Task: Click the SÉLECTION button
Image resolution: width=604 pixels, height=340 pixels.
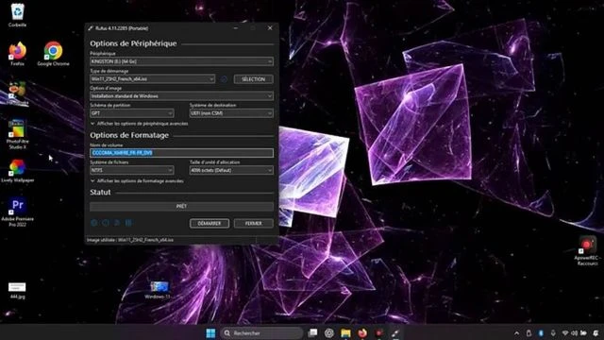Action: [254, 79]
